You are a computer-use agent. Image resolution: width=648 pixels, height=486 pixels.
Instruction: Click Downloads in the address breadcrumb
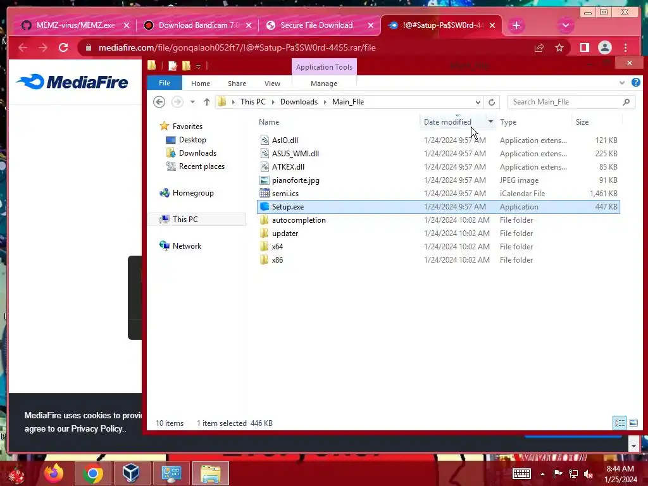click(299, 102)
